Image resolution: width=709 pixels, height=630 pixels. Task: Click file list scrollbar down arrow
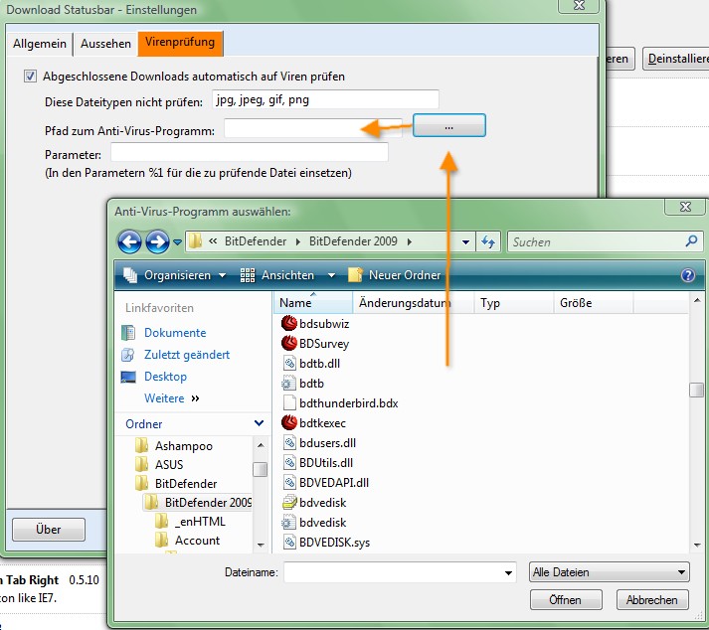pos(697,546)
